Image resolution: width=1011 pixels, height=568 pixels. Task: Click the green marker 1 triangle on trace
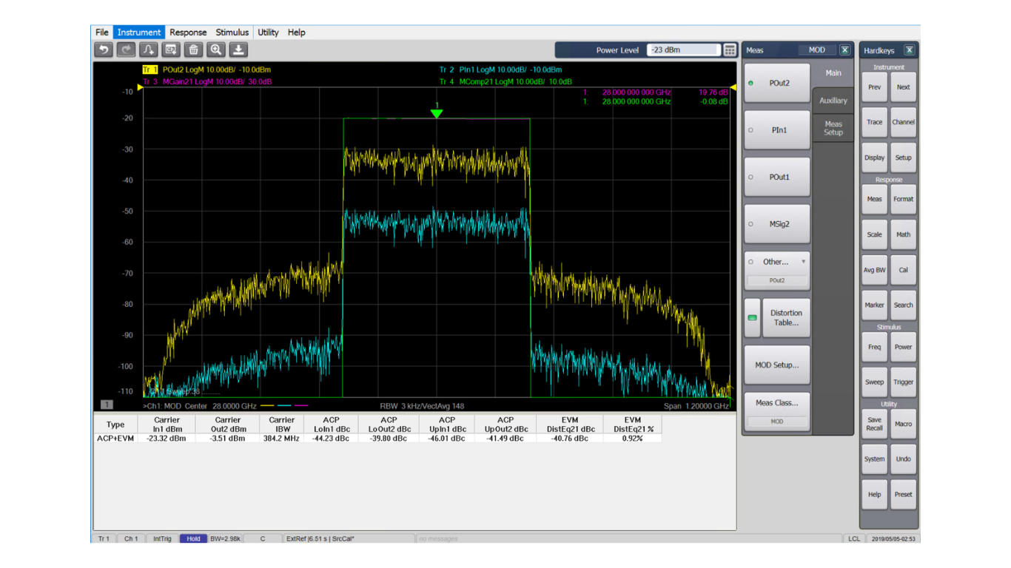[x=437, y=113]
